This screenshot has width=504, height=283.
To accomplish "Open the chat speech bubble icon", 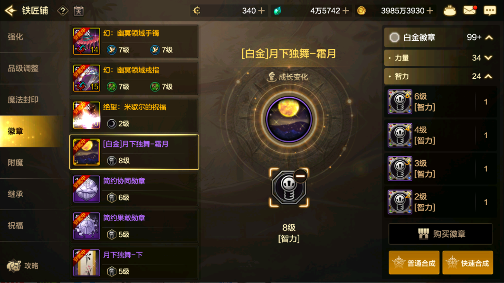I will tap(490, 10).
